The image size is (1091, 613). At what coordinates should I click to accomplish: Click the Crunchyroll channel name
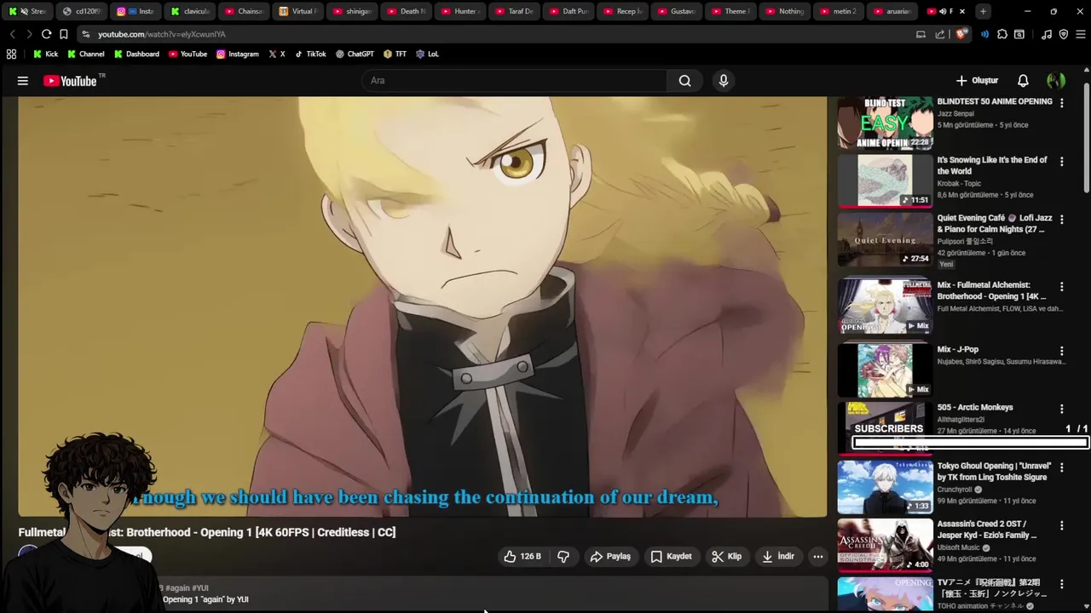point(955,490)
